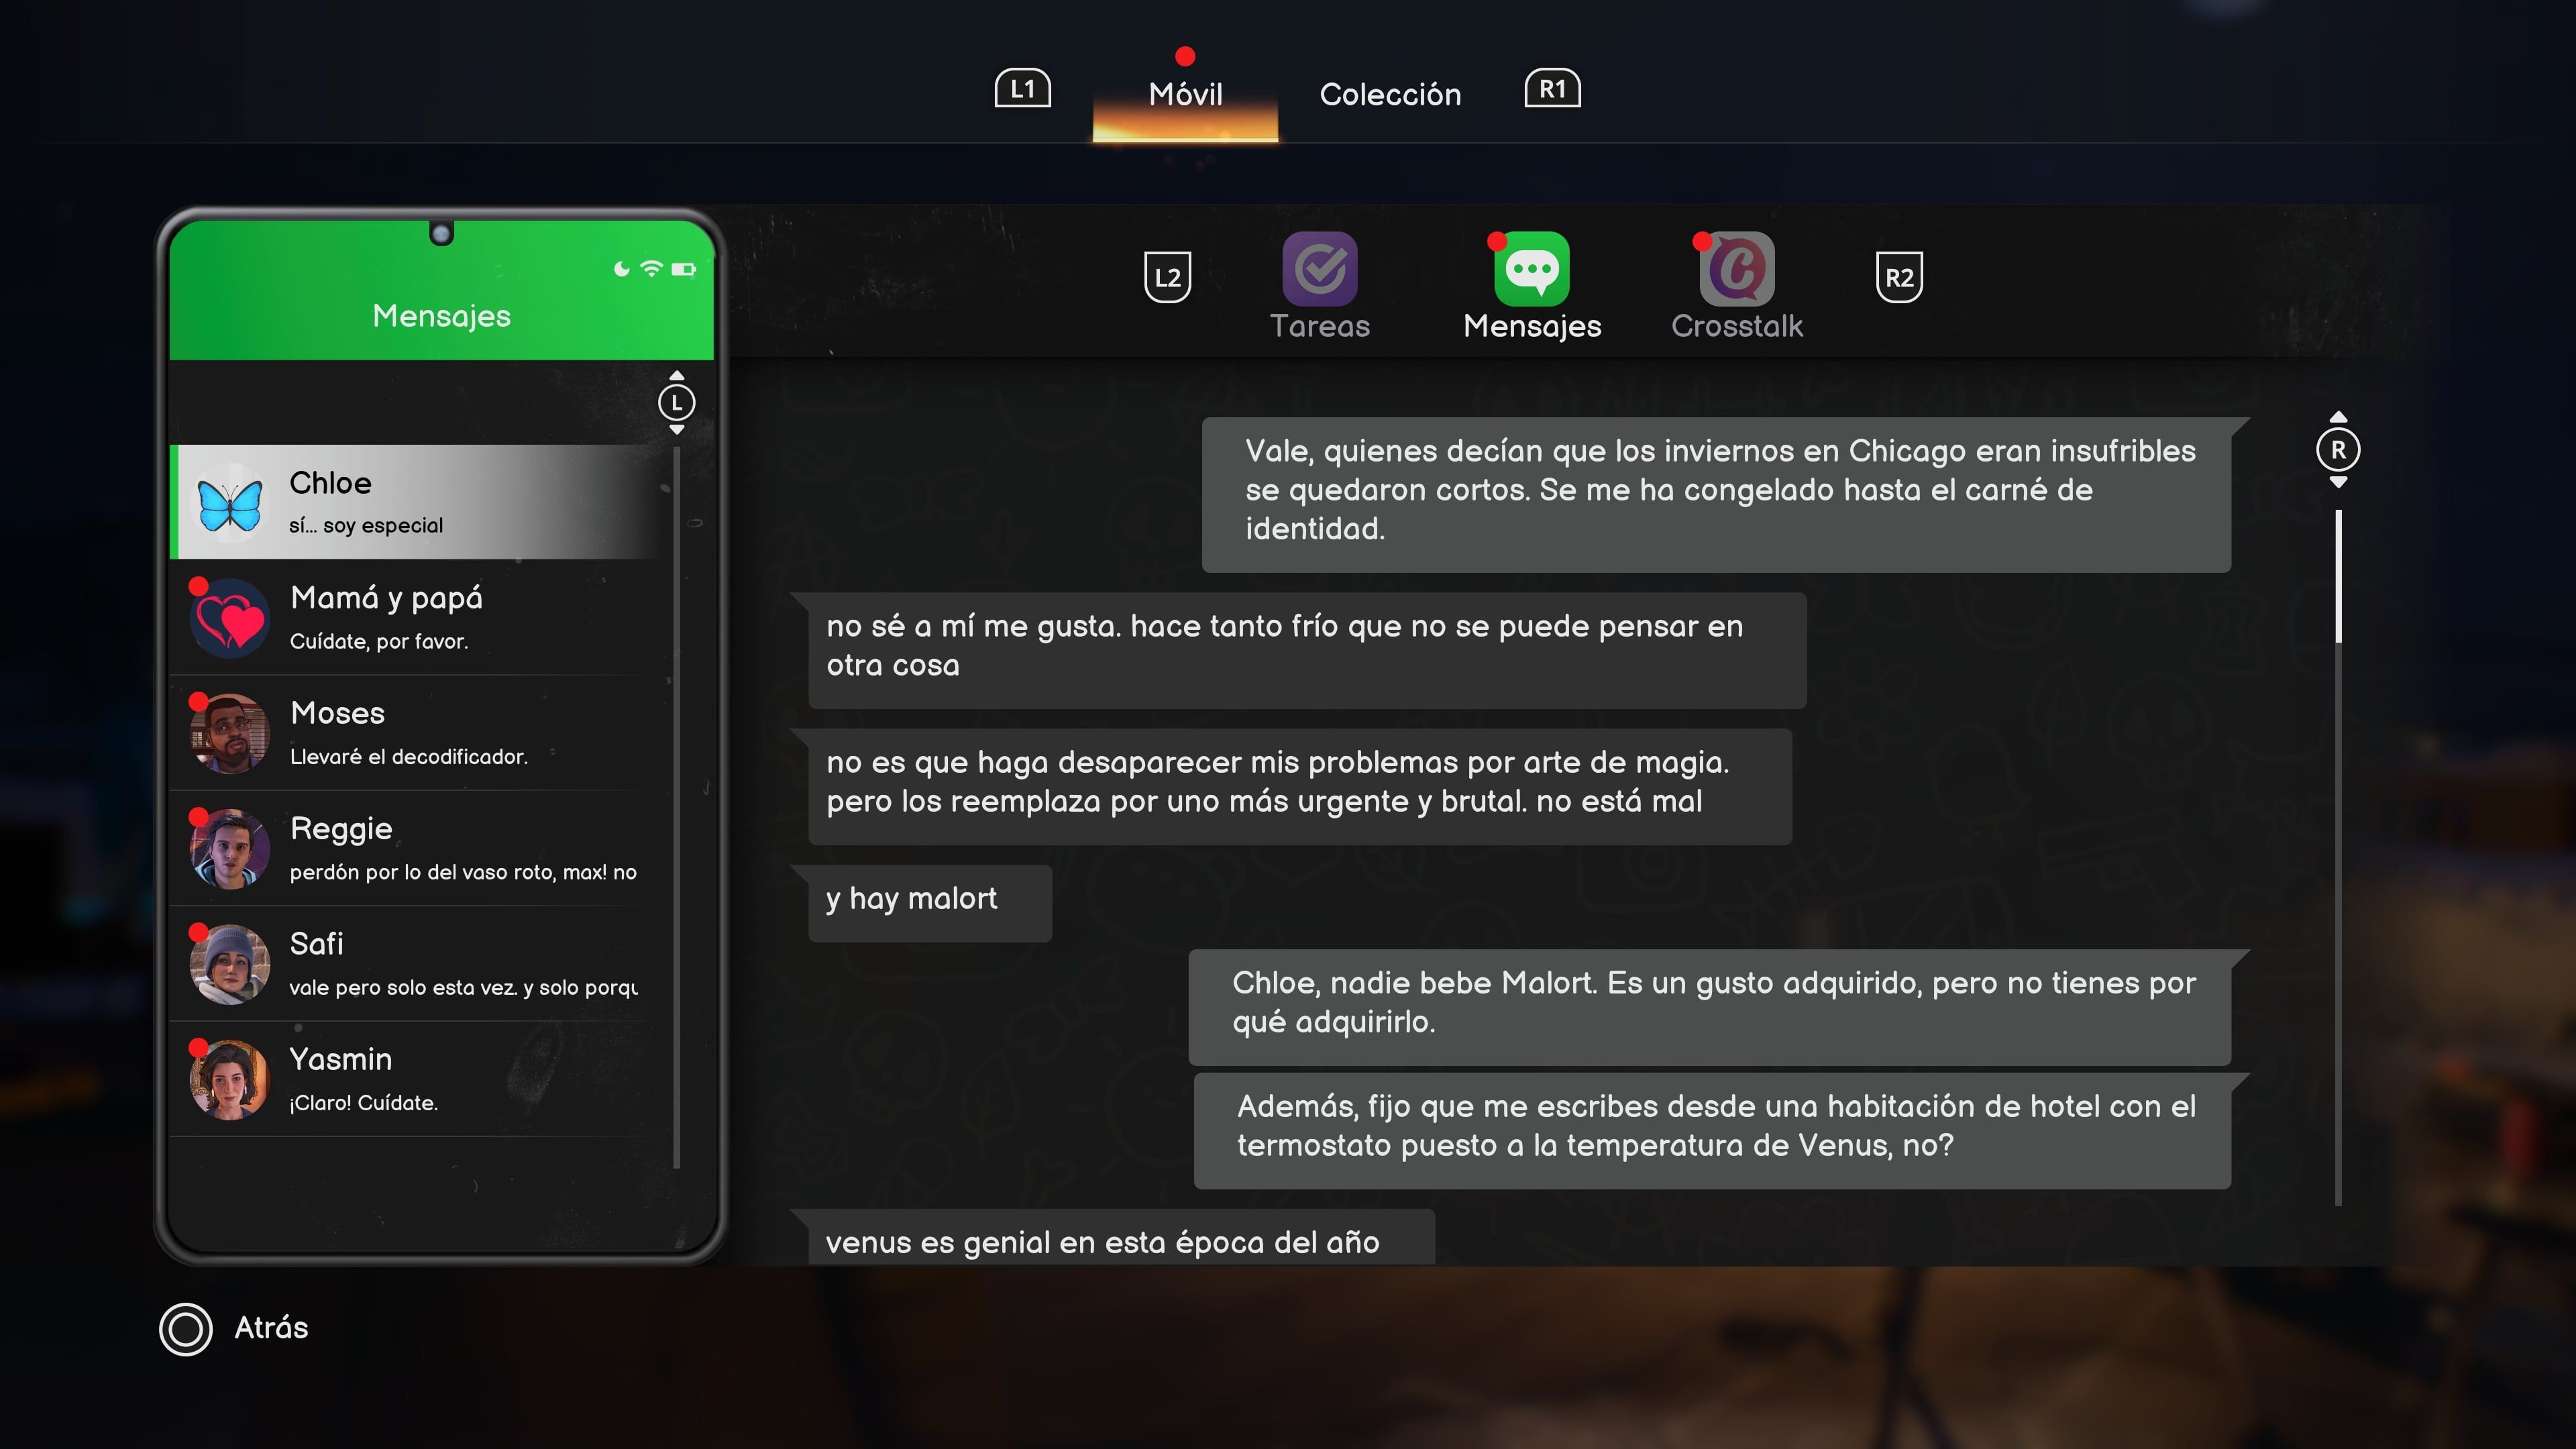Switch to the Colección tab
The width and height of the screenshot is (2576, 1449).
(1390, 94)
